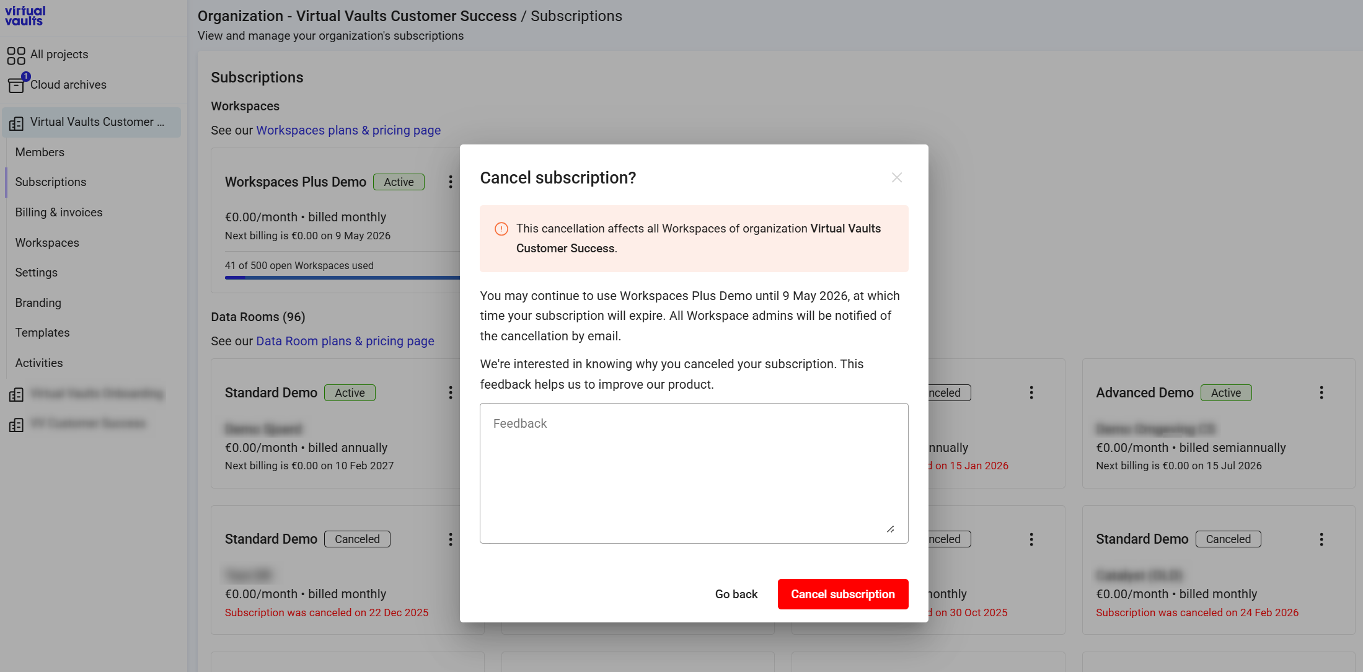1363x672 pixels.
Task: Click Active badge on Advanced Demo
Action: (1226, 393)
